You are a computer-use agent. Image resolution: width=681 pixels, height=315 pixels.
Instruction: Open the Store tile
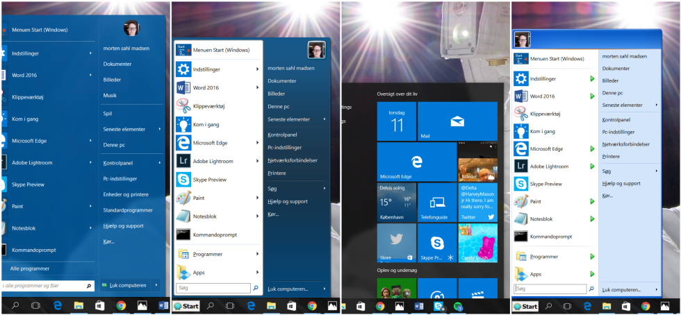pyautogui.click(x=396, y=243)
